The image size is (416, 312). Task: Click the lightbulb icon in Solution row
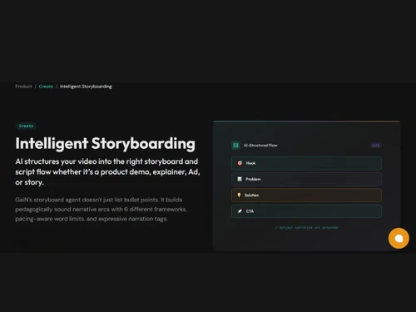[x=239, y=196]
